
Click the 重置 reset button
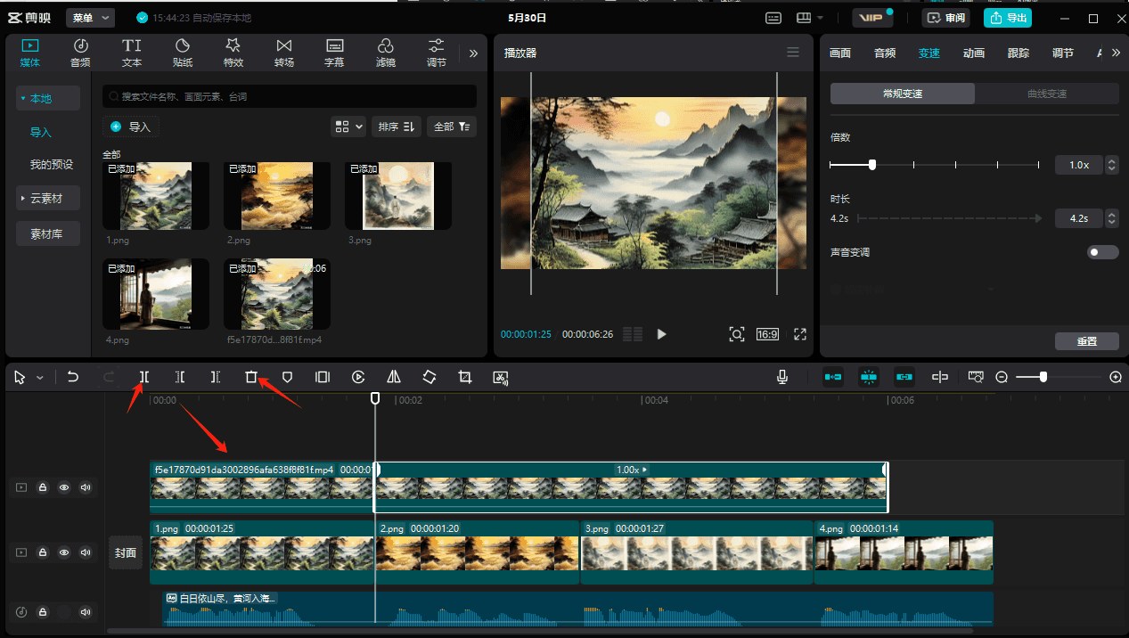pyautogui.click(x=1087, y=341)
